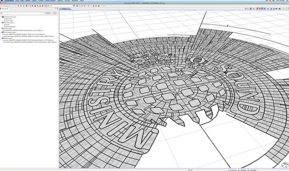Click the search magnifier icon in Scene panel
289x171 pixels.
click(55, 13)
